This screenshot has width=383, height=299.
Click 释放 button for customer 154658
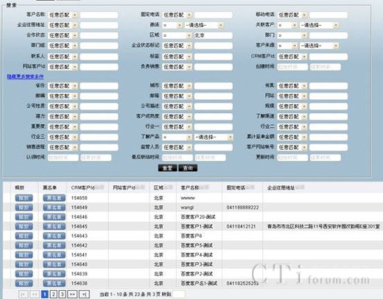(x=24, y=198)
